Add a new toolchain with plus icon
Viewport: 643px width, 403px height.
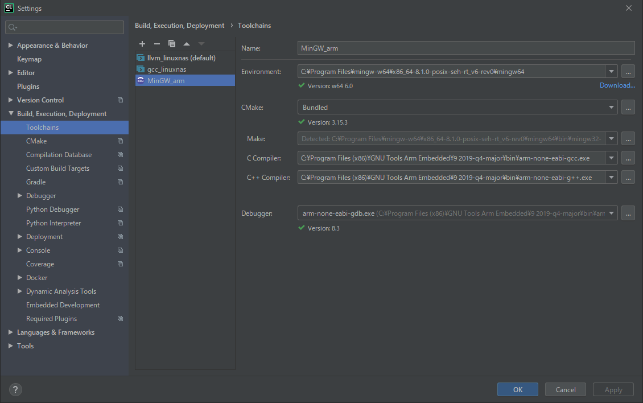coord(142,43)
